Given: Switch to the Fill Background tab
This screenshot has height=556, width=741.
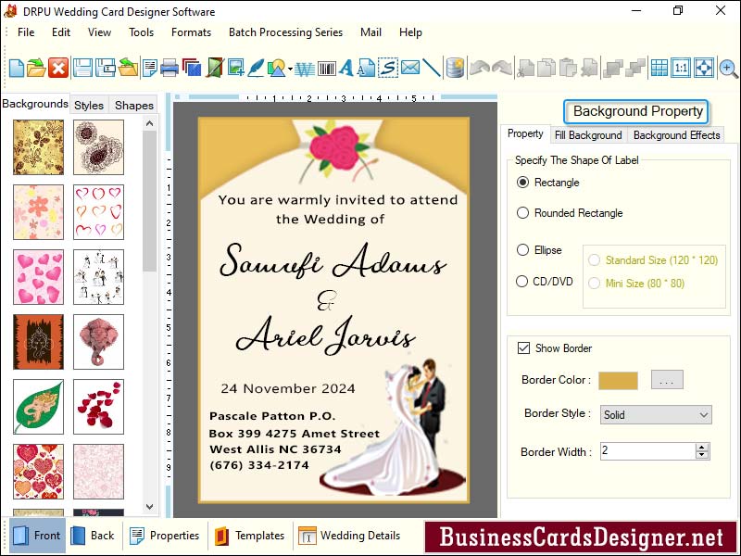Looking at the screenshot, I should pos(588,134).
